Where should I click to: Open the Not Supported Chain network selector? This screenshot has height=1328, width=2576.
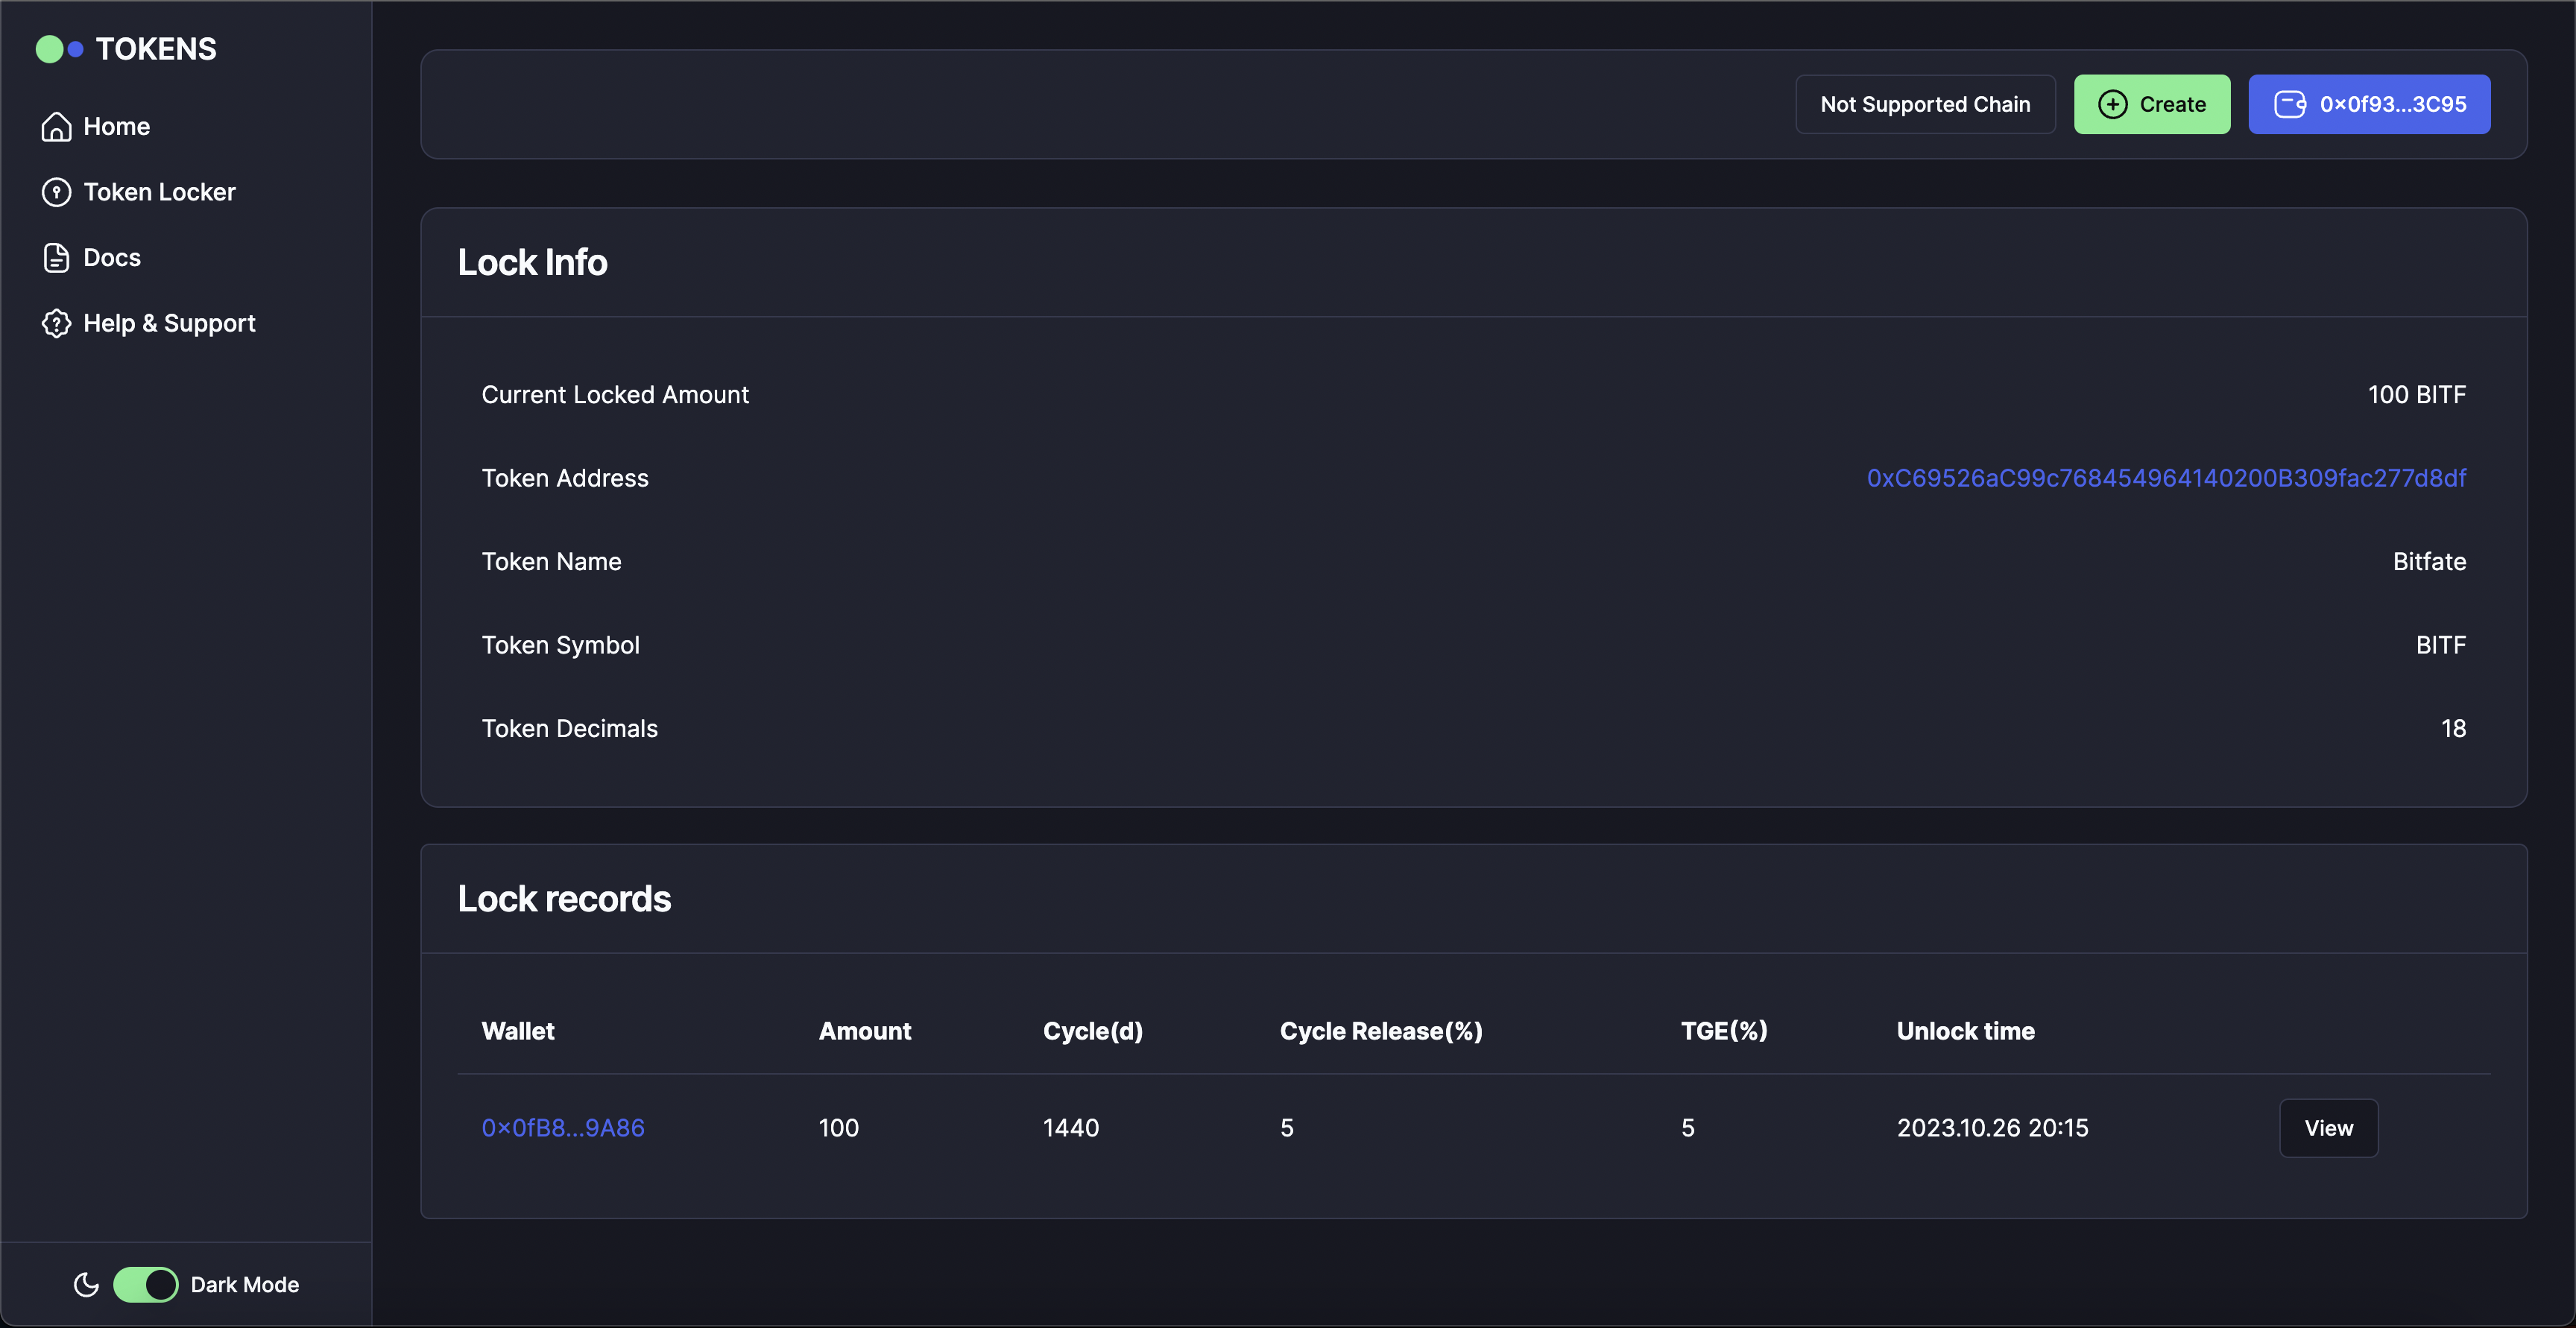click(1925, 104)
